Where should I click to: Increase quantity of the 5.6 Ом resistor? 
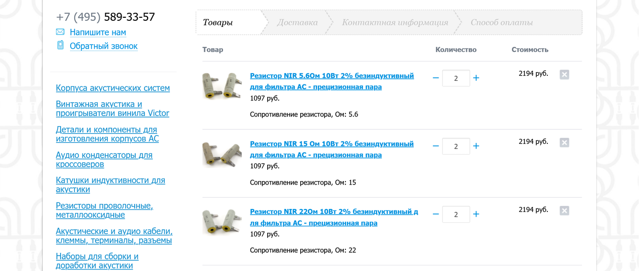tap(476, 78)
